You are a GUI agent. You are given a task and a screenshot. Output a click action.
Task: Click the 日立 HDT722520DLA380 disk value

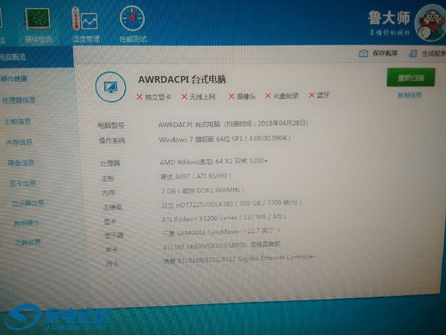tap(232, 204)
